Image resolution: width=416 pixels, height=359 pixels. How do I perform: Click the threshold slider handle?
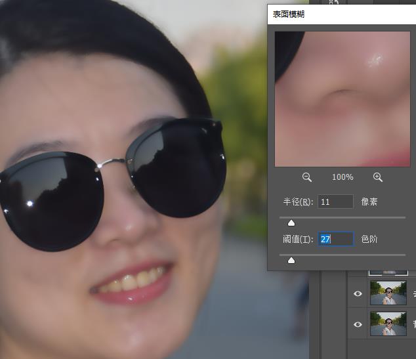click(x=291, y=261)
